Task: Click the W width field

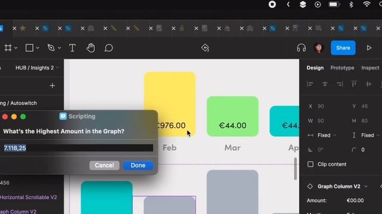Action: [x=321, y=121]
